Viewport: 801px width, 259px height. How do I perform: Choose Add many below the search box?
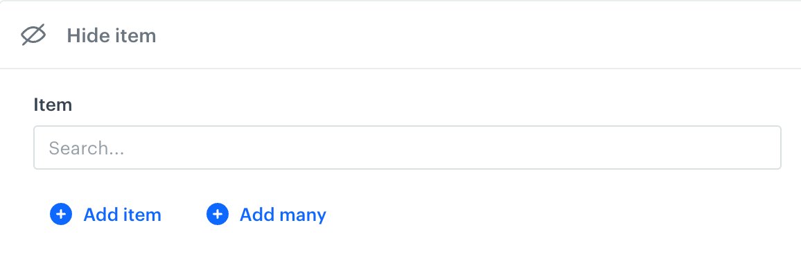coord(266,214)
